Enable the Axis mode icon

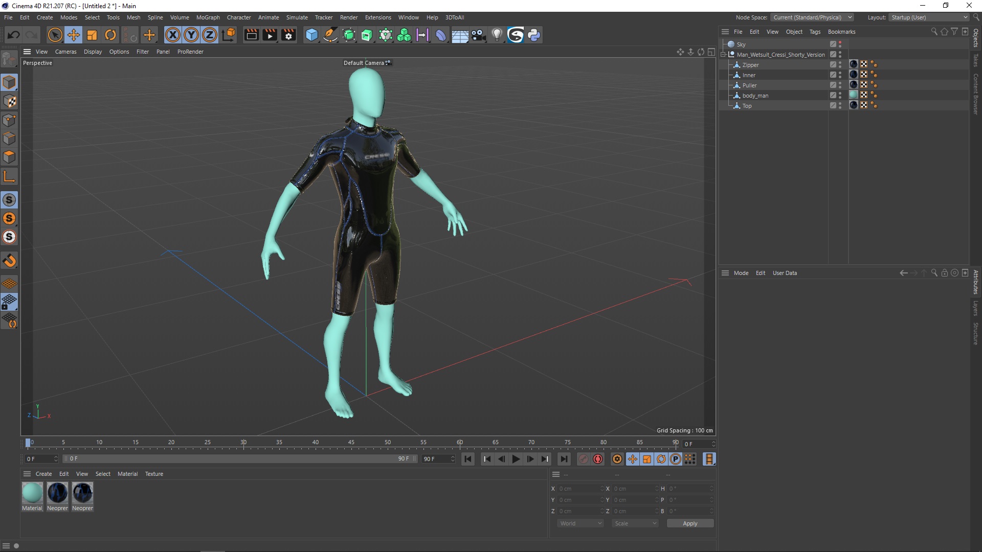pyautogui.click(x=9, y=177)
